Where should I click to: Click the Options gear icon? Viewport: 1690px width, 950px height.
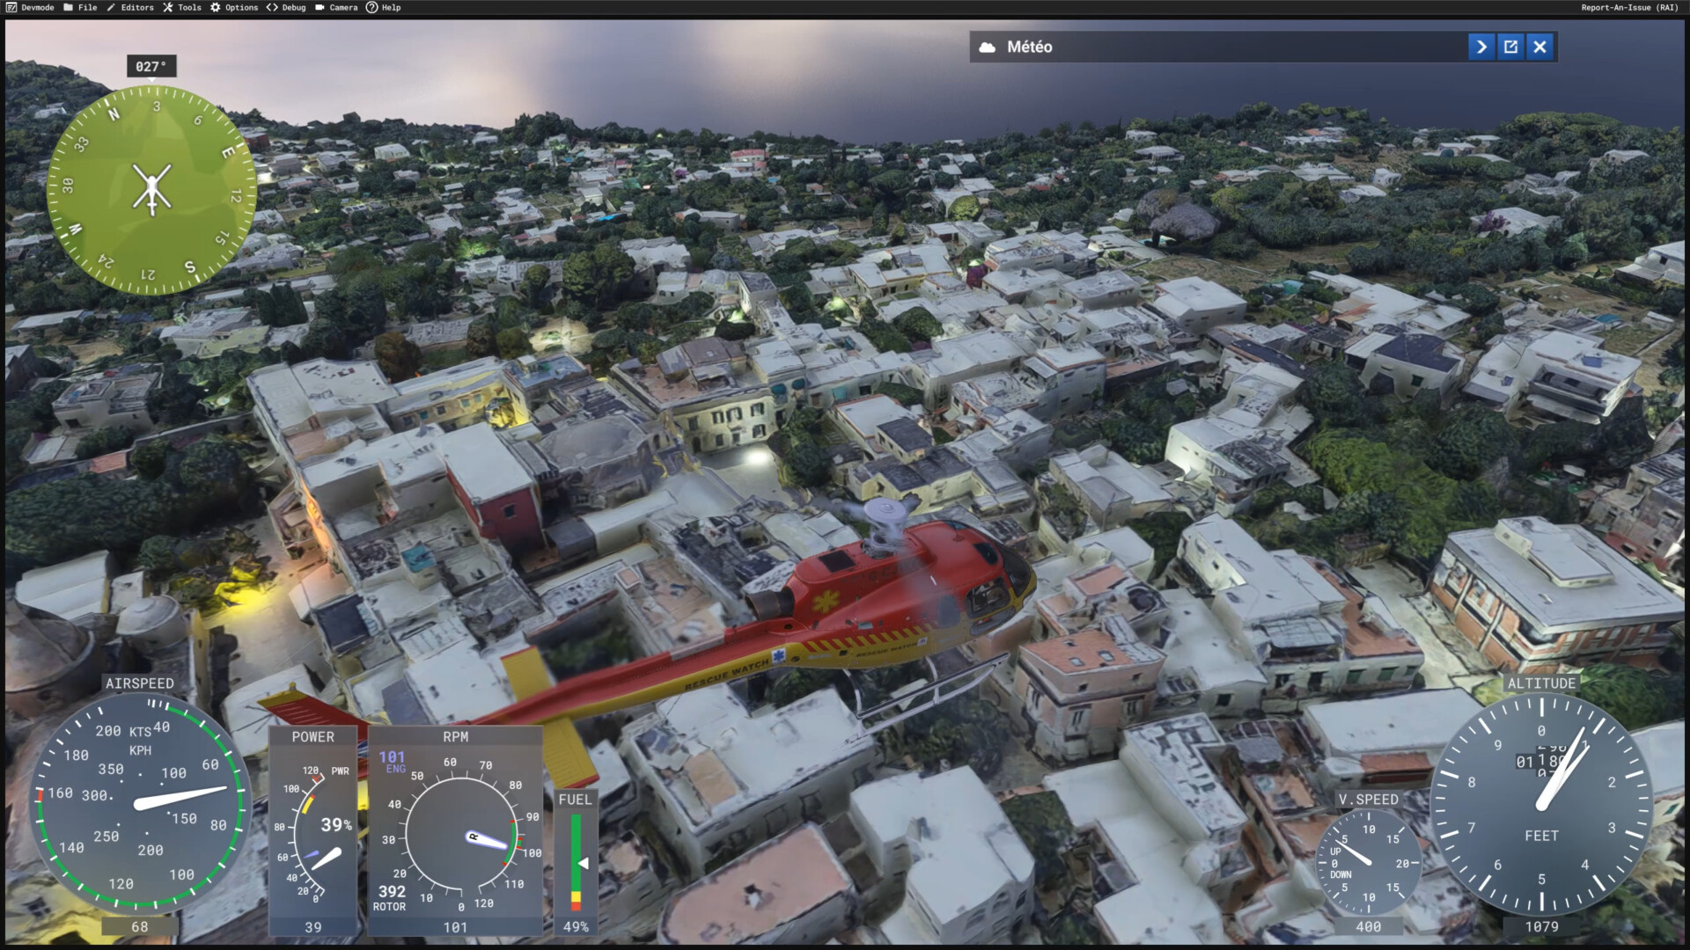(215, 7)
